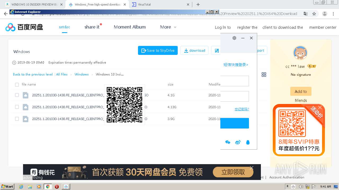339x190 pixels.
Task: Click the file icon of the 4.1G ISO
Action: (25, 95)
